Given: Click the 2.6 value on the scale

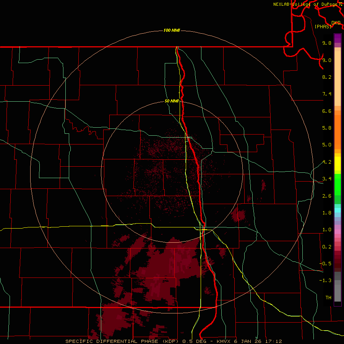Looking at the screenshot, I should 327,196.
